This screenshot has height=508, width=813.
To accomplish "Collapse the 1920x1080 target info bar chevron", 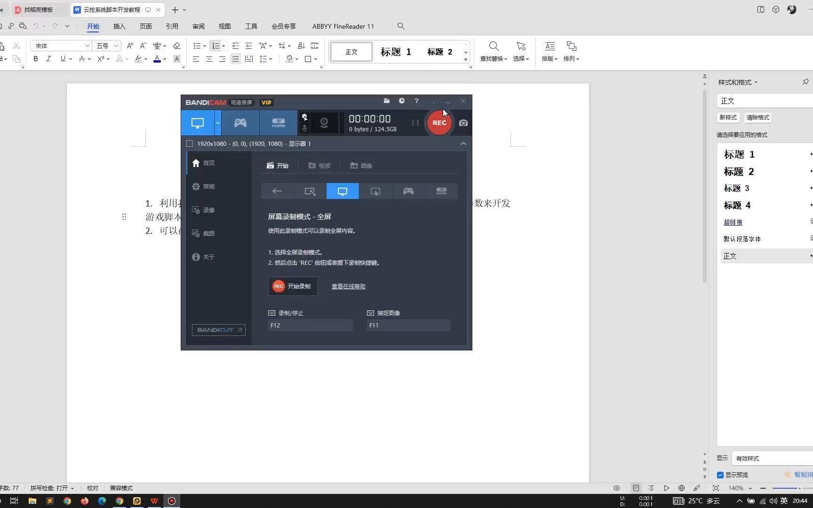I will click(463, 143).
